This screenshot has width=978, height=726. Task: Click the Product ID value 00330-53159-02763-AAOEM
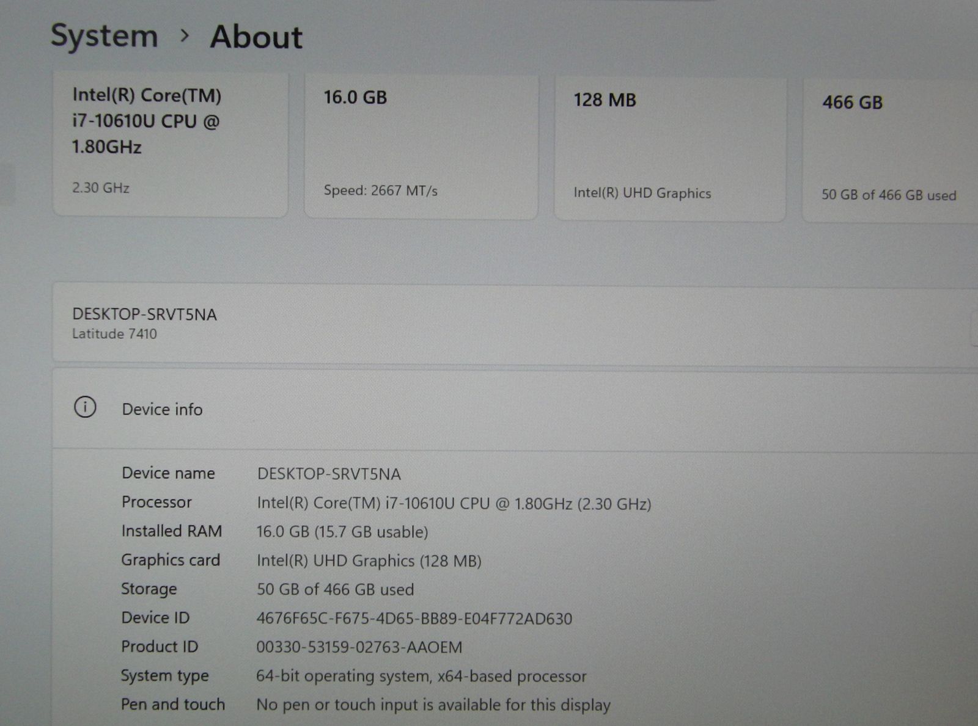[x=359, y=647]
